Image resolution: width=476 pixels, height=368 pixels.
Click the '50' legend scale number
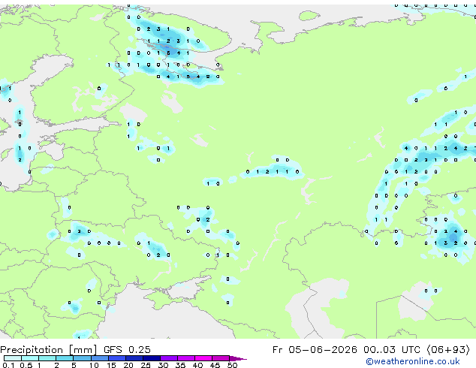click(232, 365)
